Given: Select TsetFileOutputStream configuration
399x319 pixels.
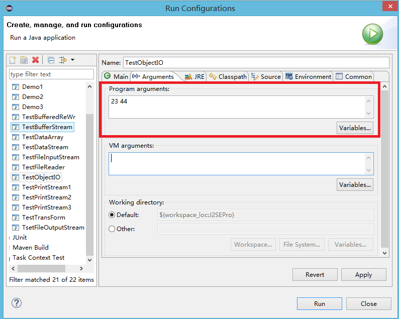Looking at the screenshot, I should coord(53,228).
